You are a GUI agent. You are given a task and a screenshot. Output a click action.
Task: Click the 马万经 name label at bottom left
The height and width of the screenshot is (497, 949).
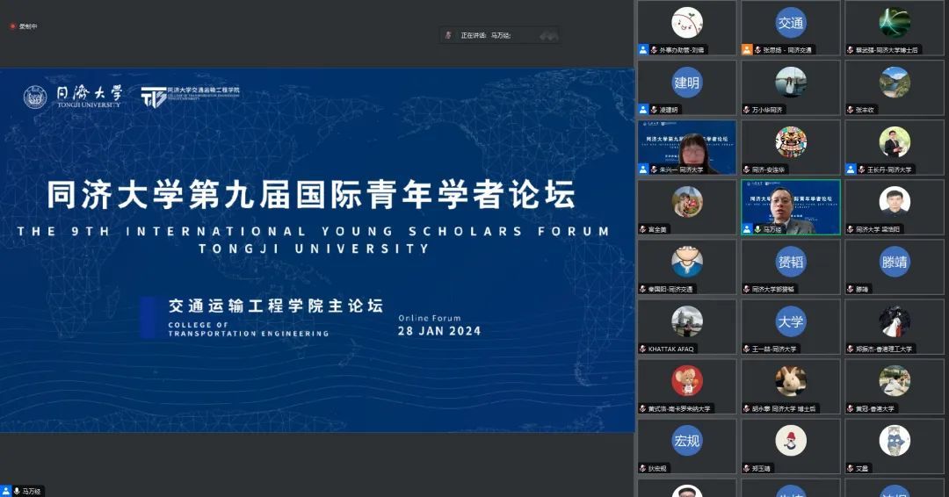point(32,491)
